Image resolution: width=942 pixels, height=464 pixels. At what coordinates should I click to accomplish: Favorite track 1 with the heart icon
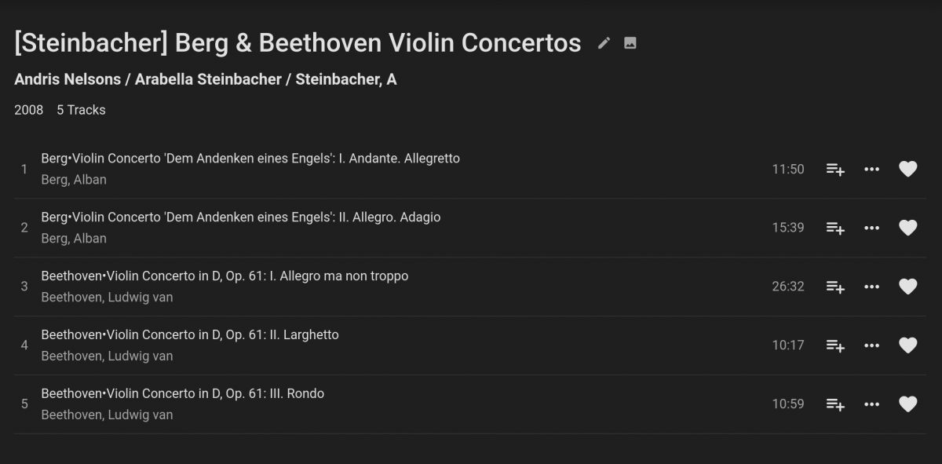(907, 170)
